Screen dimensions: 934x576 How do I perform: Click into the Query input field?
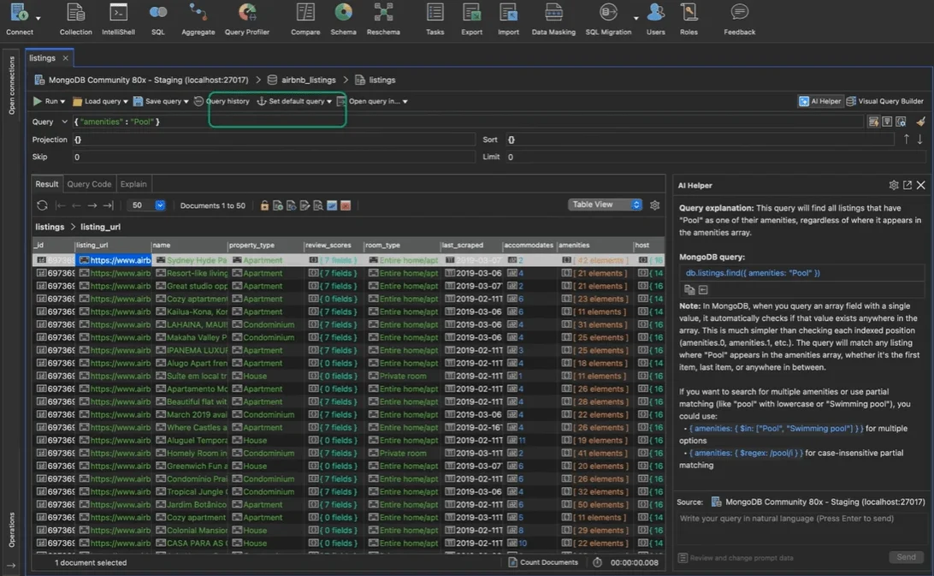(468, 122)
